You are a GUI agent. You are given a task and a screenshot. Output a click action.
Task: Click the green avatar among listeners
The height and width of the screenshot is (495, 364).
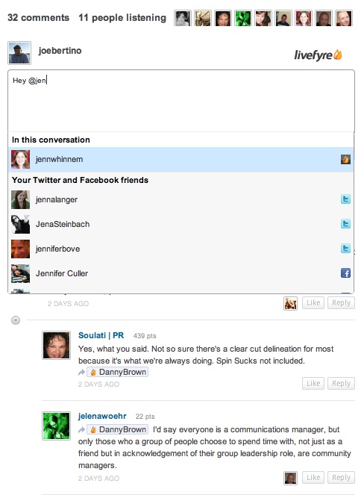pos(243,18)
